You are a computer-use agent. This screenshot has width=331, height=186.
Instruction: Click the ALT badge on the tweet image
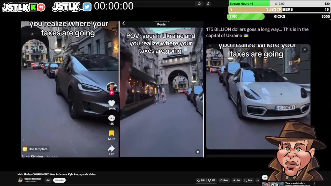[x=305, y=50]
